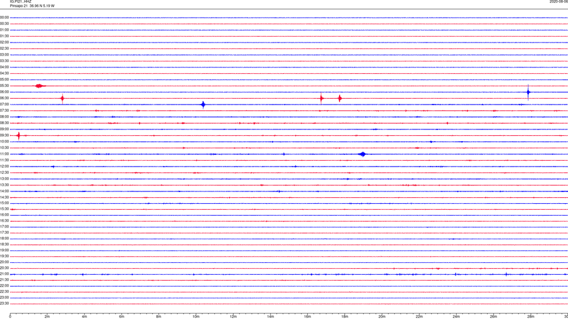Select the 17:00 time label
This screenshot has height=319, width=568.
point(4,227)
